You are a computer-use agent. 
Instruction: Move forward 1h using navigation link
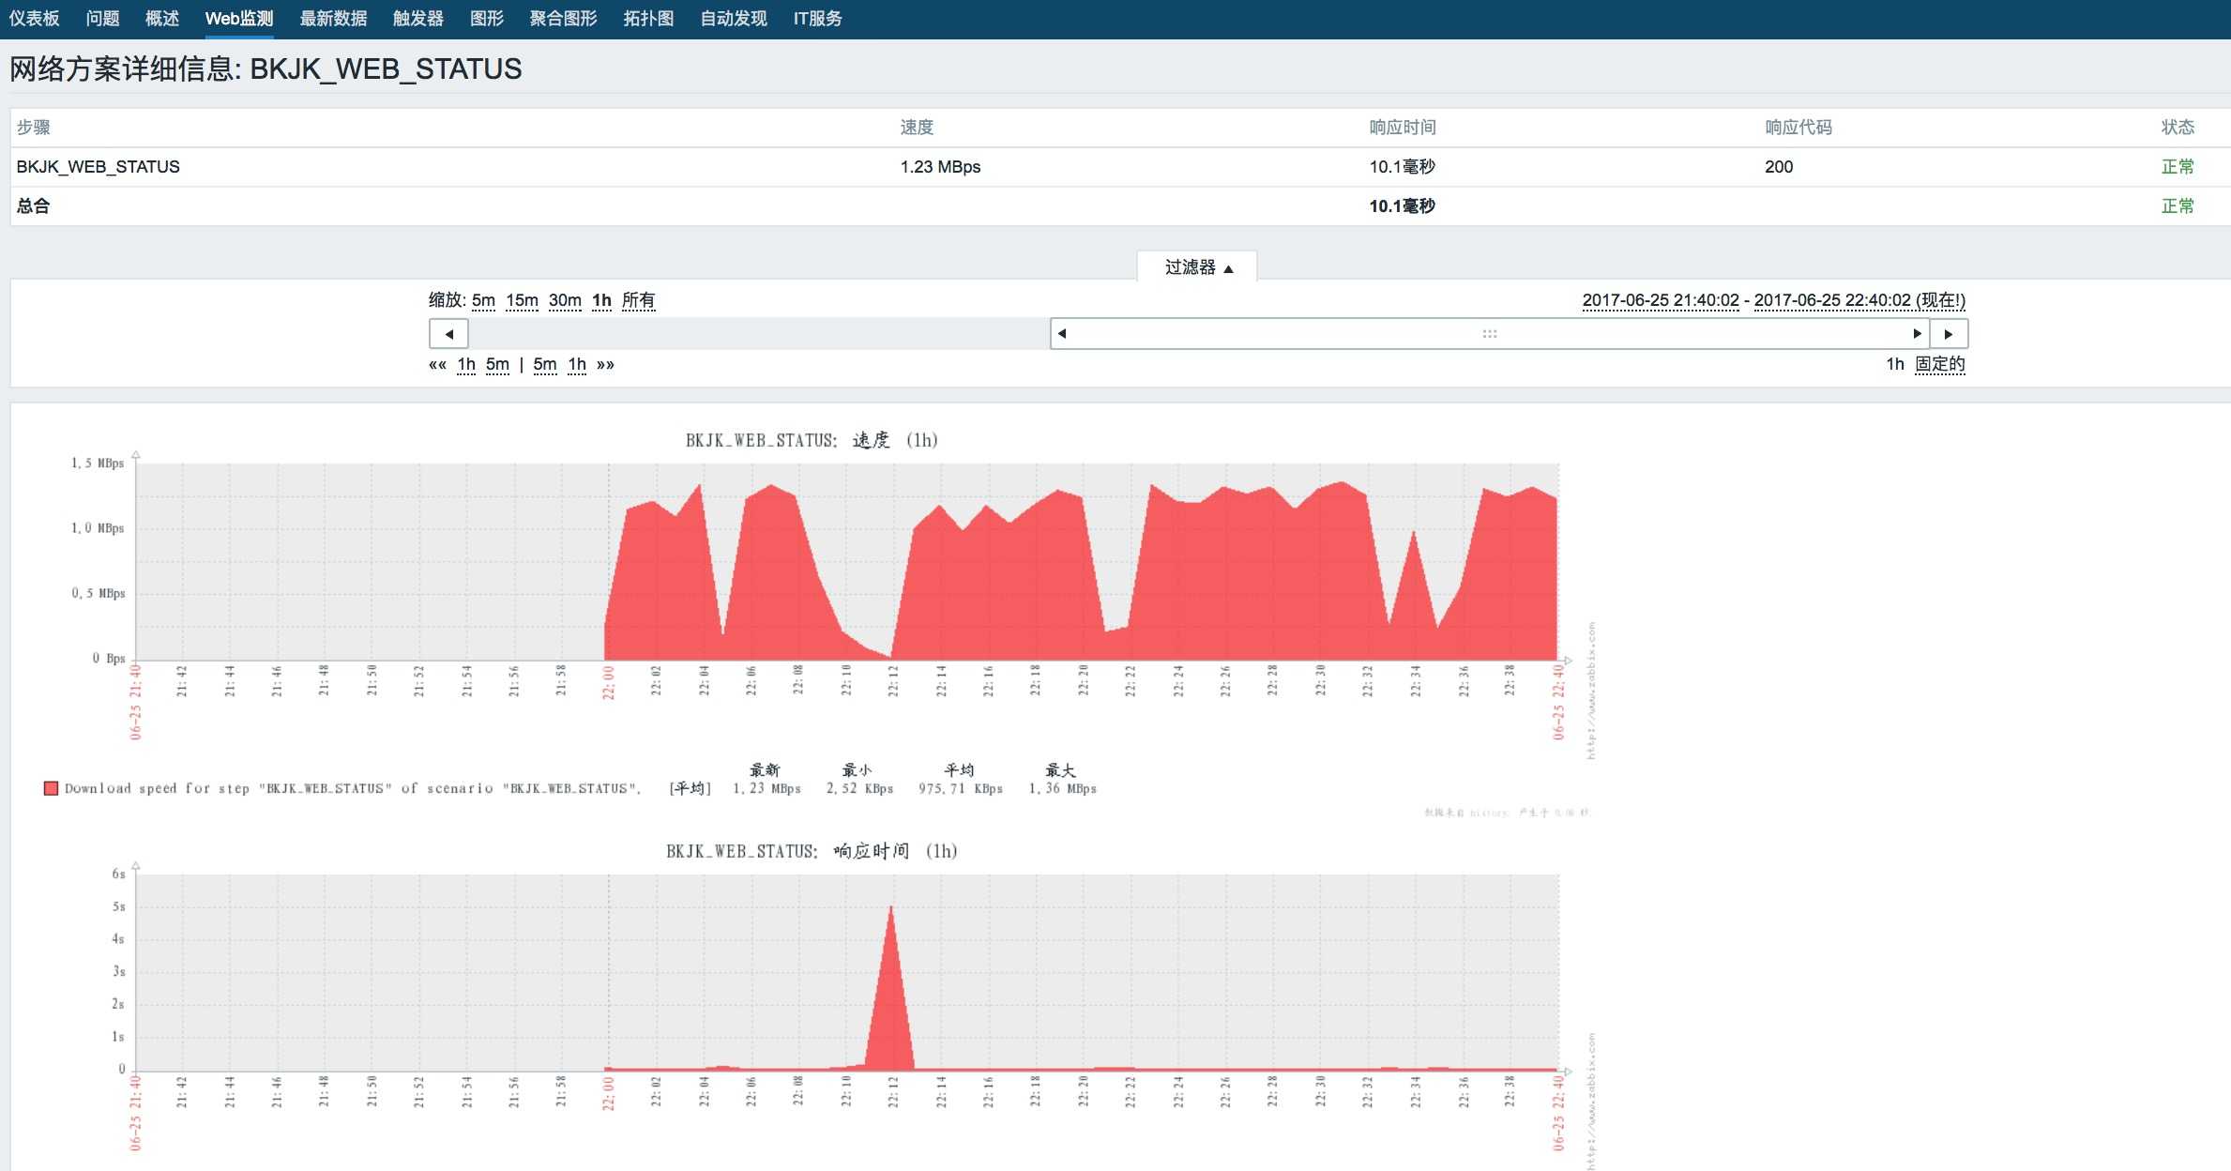[x=577, y=364]
